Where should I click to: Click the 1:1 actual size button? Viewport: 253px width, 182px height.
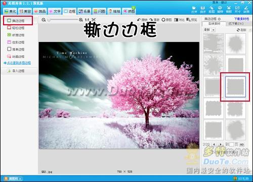click(x=87, y=20)
